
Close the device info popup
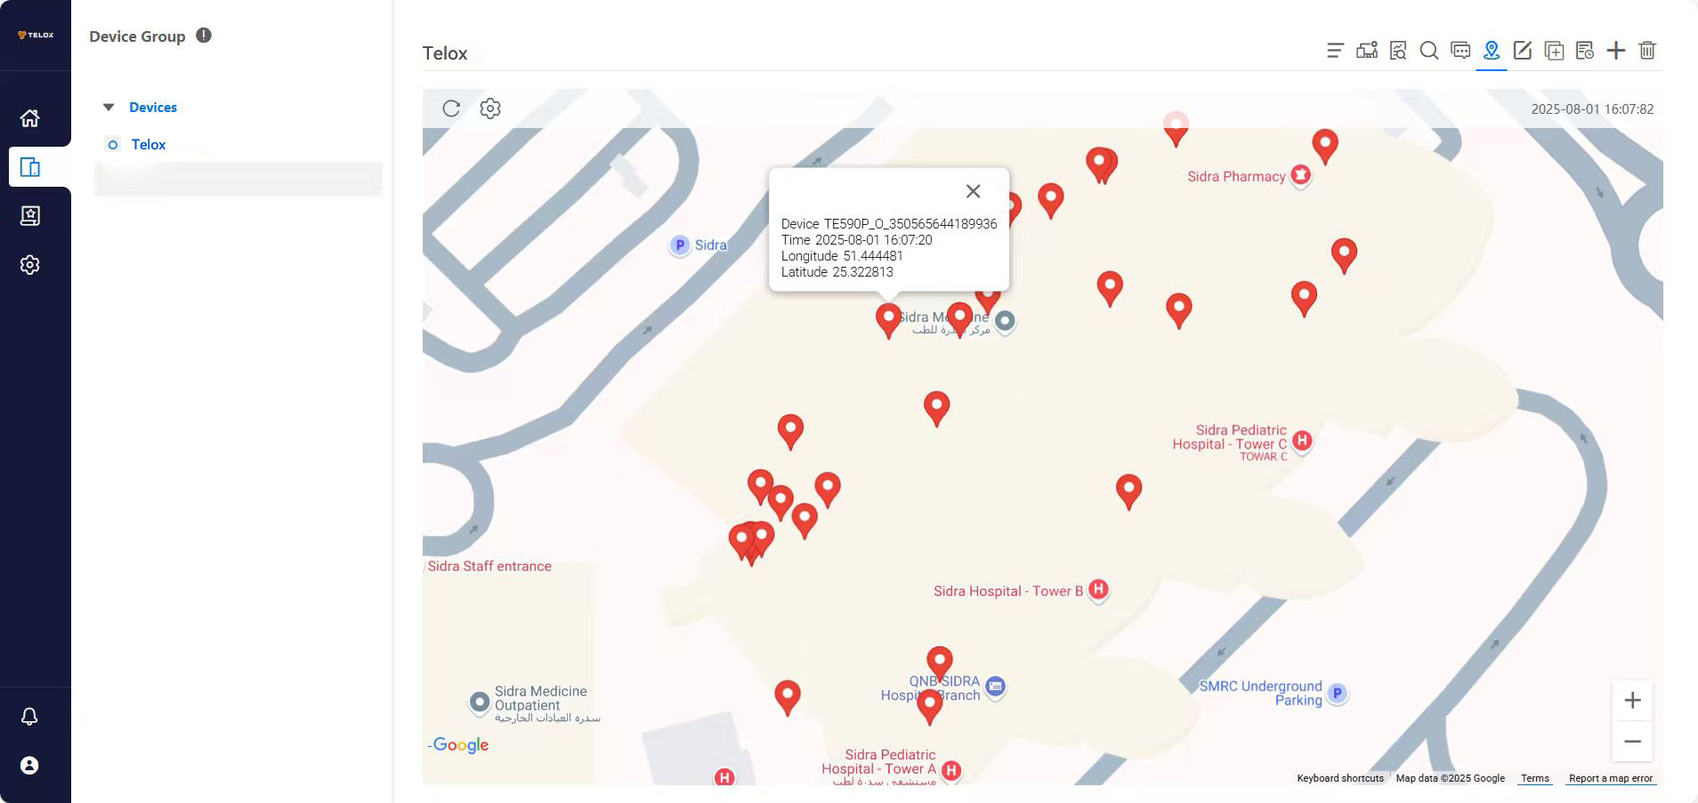974,191
